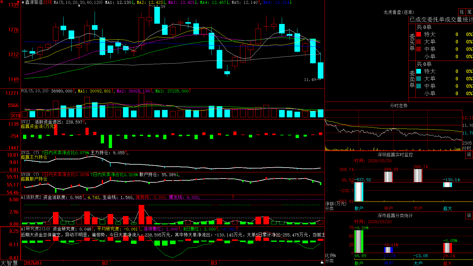The height and width of the screenshot is (266, 473).
Task: Click the 中户 category in 深圳超赢实时监控
Action: (388, 208)
